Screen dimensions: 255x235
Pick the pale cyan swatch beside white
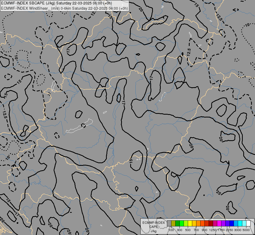click(x=244, y=224)
